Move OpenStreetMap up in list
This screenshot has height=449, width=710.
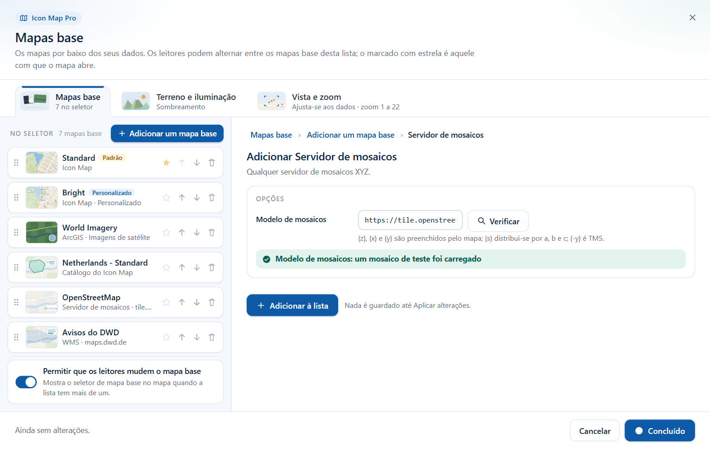point(182,302)
